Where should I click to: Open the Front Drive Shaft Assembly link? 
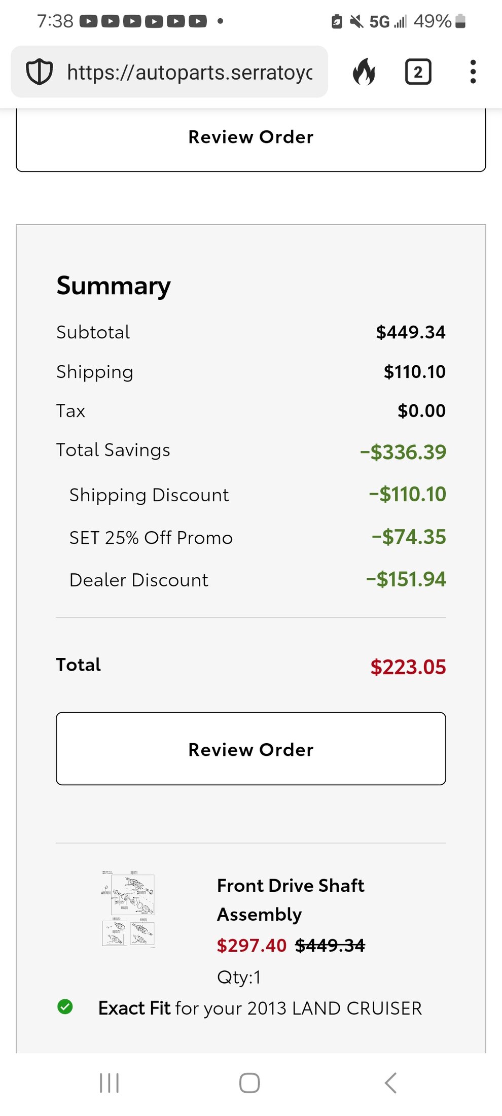click(x=291, y=900)
